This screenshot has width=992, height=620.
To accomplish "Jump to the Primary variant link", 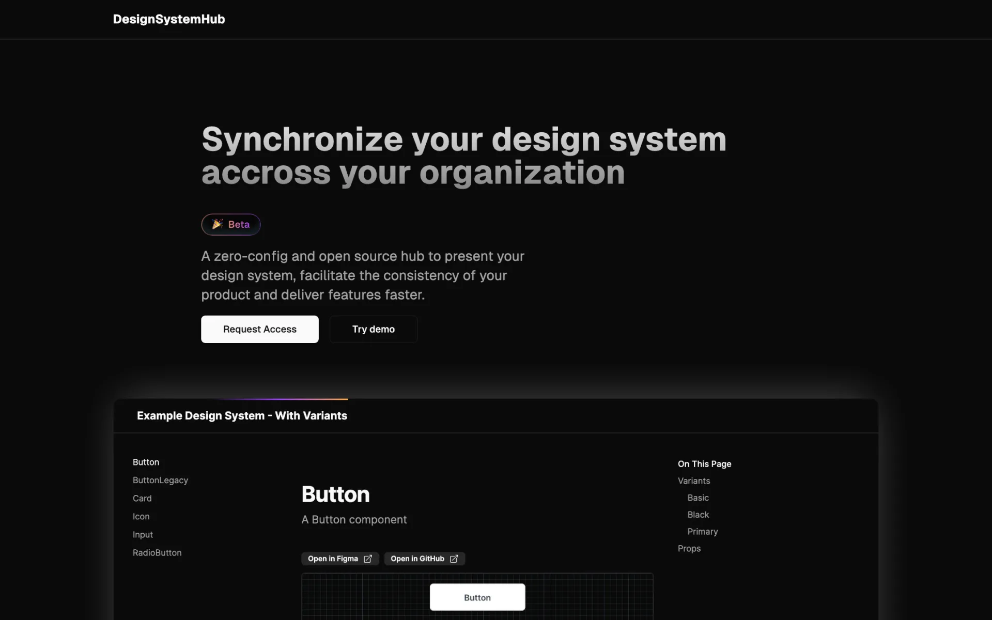I will (x=703, y=531).
